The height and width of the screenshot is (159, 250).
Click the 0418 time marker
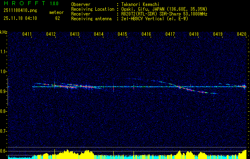[x=194, y=34]
